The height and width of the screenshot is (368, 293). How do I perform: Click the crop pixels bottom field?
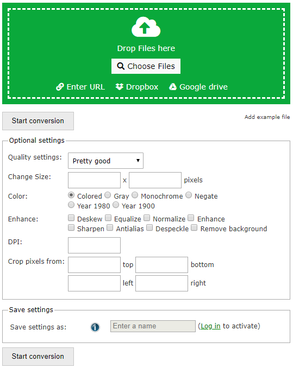[x=161, y=265]
